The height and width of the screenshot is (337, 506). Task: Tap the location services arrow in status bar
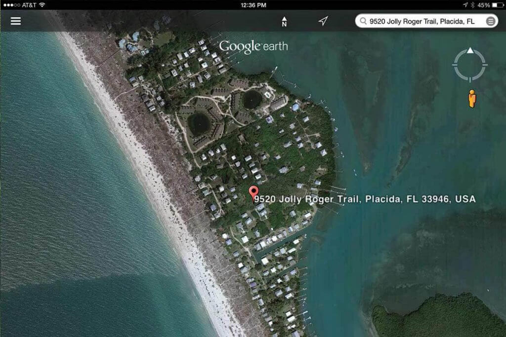(465, 5)
